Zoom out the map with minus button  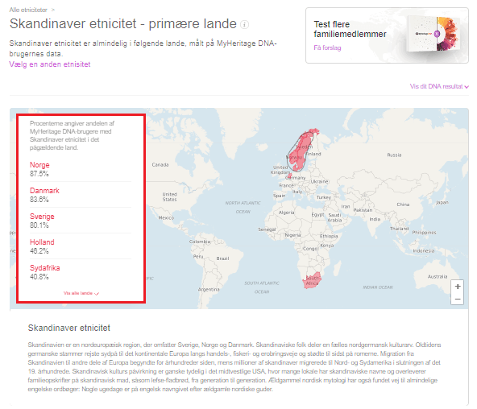457,299
